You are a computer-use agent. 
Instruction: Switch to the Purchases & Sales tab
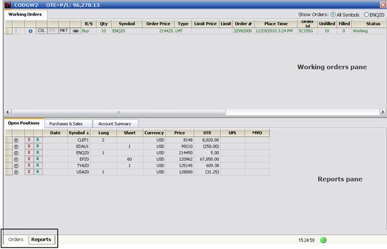pyautogui.click(x=66, y=123)
